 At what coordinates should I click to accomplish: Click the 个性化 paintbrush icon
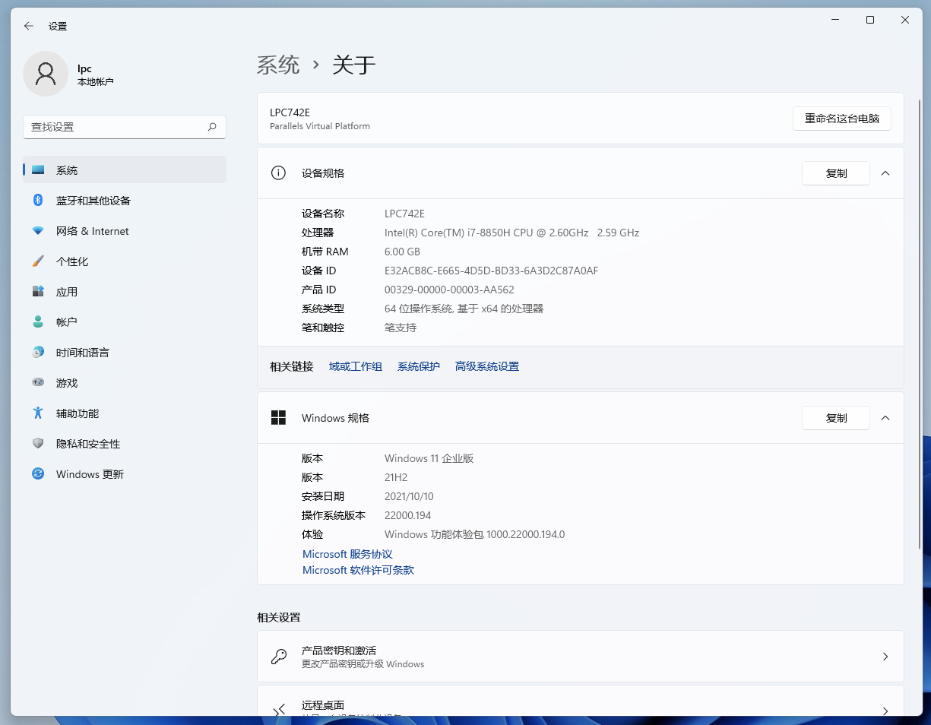coord(38,261)
